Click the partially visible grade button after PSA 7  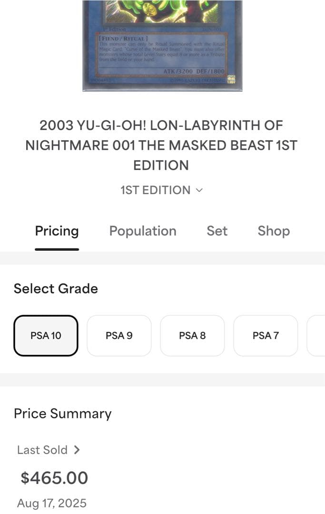click(317, 336)
